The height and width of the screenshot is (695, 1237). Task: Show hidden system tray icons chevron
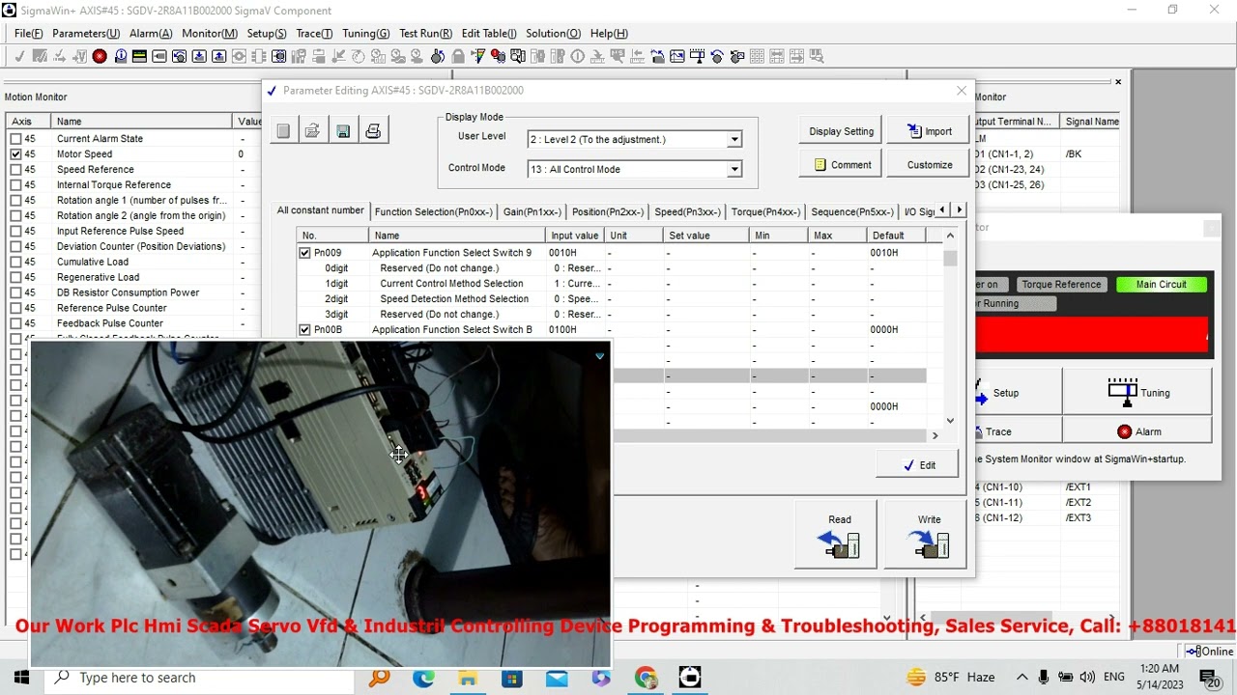[1021, 678]
